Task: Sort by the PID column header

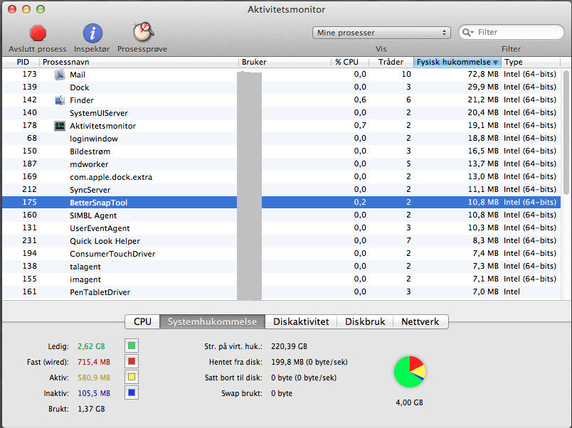Action: [x=23, y=62]
